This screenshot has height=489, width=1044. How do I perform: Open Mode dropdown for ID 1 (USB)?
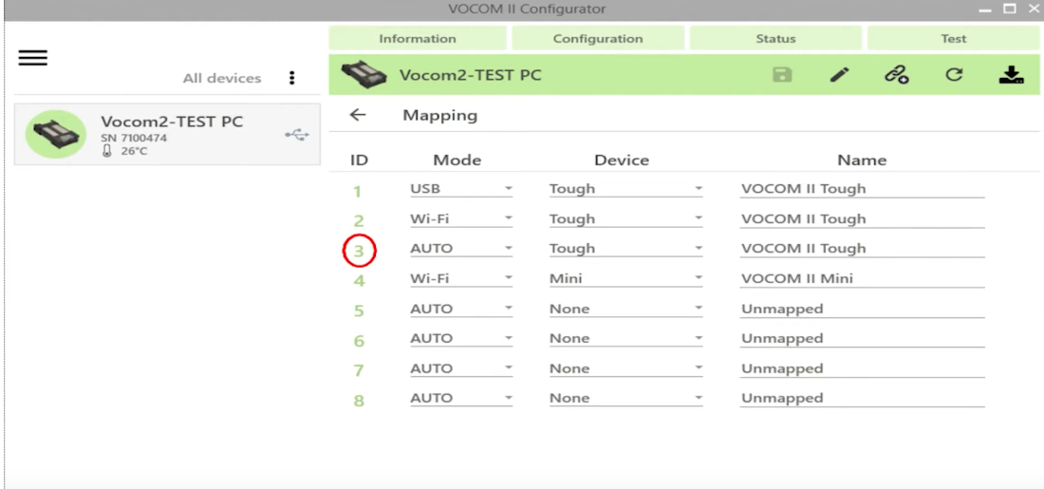(460, 189)
